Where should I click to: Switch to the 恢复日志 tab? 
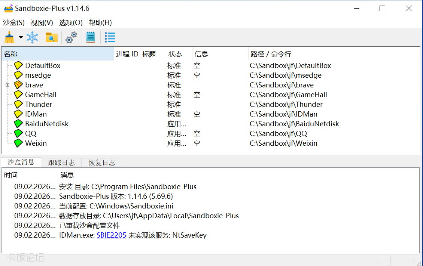(101, 163)
